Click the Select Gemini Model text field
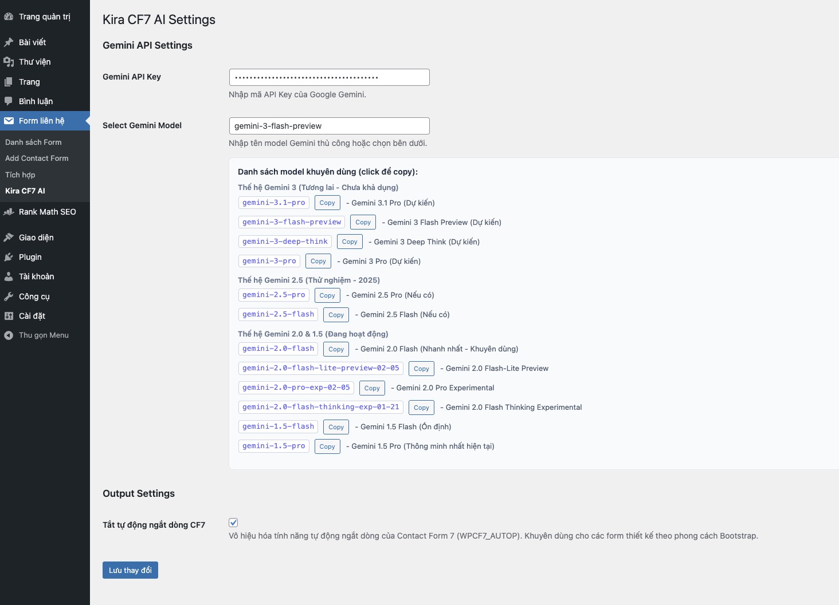Screen dimensions: 839x605 tap(329, 126)
